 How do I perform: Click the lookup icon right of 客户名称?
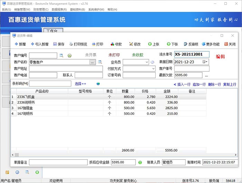(x=100, y=62)
